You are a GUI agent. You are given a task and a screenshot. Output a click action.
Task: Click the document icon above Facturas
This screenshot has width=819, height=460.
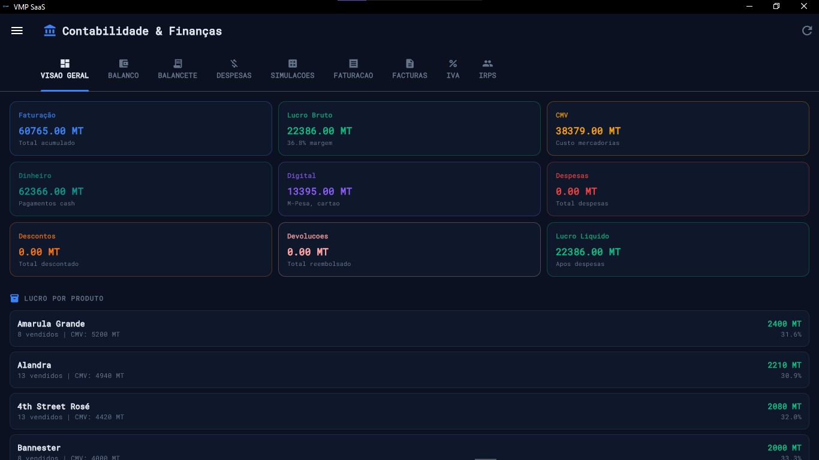pos(409,63)
